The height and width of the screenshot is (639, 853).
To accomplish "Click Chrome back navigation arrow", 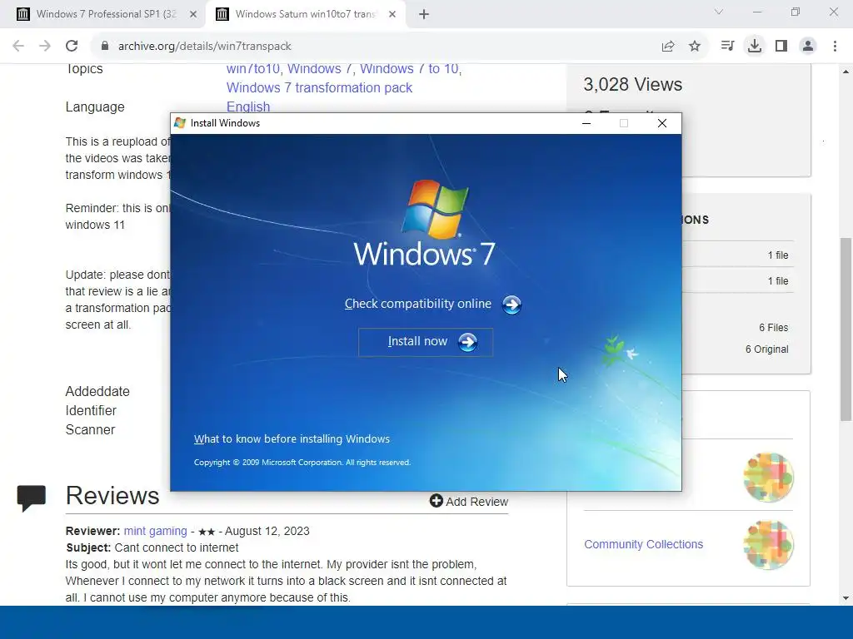I will tap(18, 47).
